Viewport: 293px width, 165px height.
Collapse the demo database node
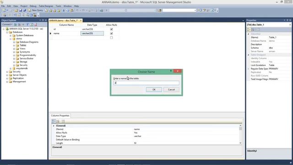11,38
